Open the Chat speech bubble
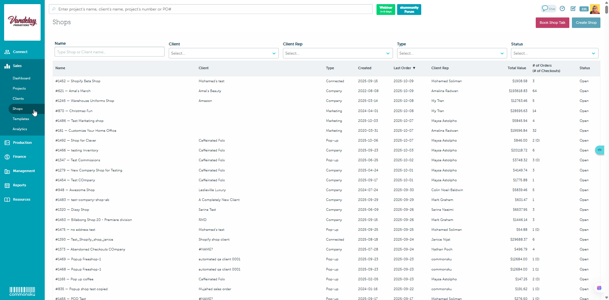This screenshot has width=609, height=300. coord(548,9)
